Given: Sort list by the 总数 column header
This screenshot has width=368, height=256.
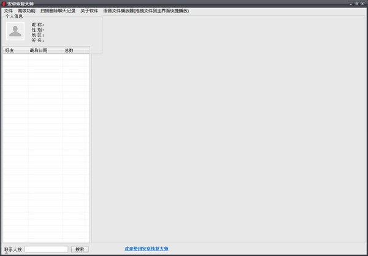Looking at the screenshot, I should pyautogui.click(x=69, y=50).
